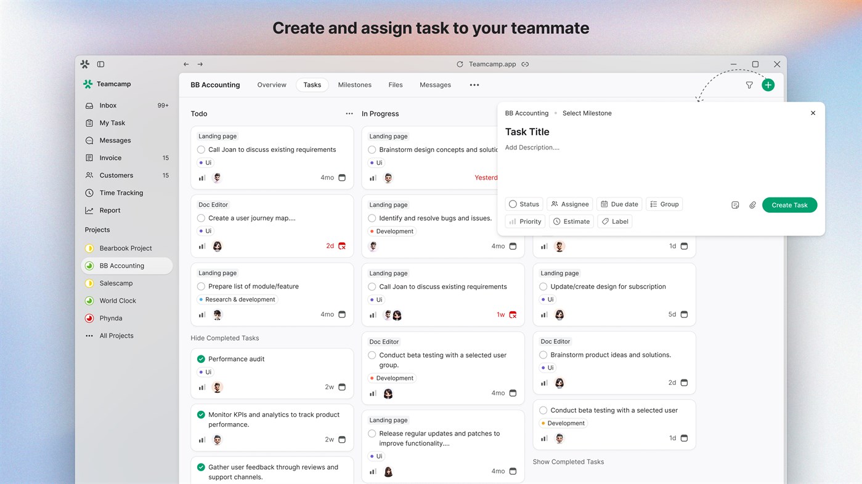Click 'Show Completed Tasks' in the rightmost column
This screenshot has width=862, height=484.
click(x=568, y=461)
